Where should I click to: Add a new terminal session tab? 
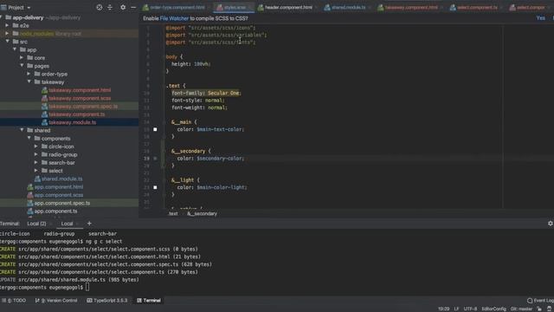89,224
